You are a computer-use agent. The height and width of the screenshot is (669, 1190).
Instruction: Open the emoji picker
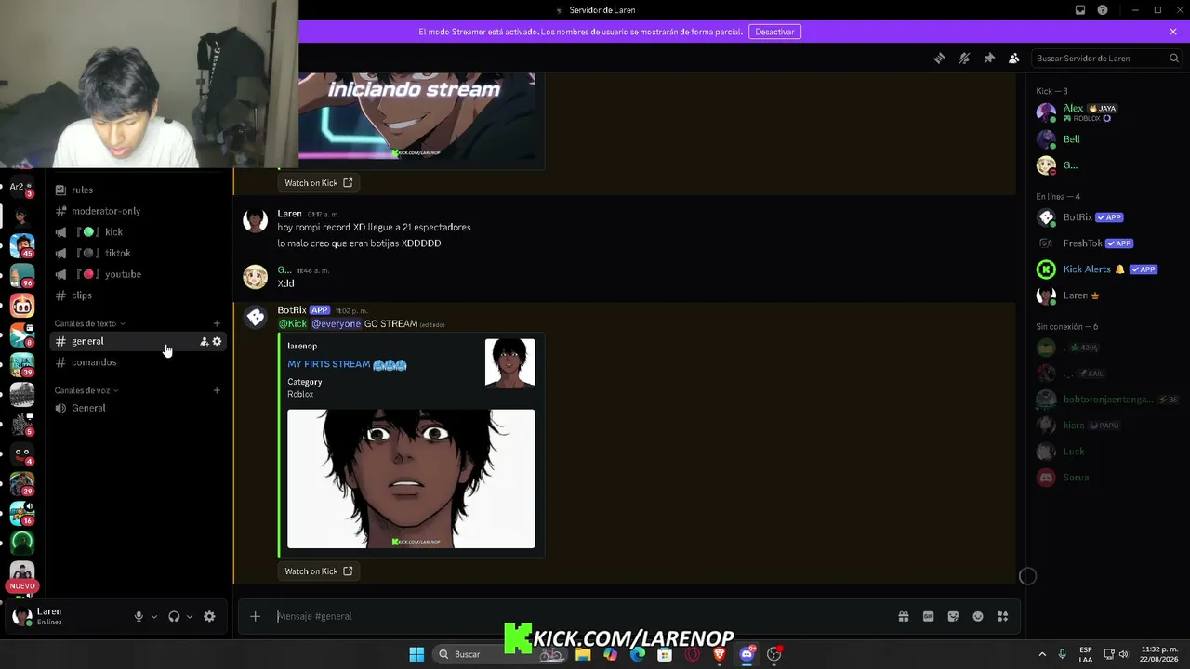978,616
